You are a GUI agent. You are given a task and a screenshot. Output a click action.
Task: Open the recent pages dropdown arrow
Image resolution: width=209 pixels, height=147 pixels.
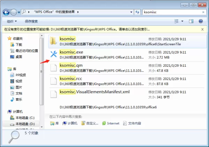pos(19,12)
